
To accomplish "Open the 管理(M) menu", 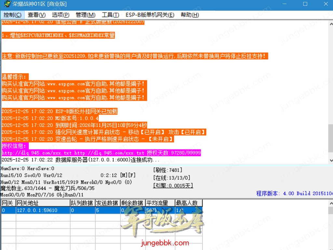I will click(86, 15).
